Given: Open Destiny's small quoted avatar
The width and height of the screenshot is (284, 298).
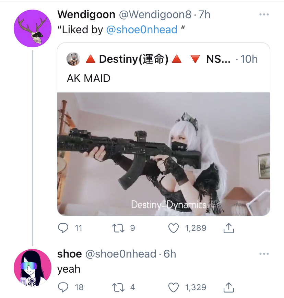Looking at the screenshot, I should pos(73,59).
